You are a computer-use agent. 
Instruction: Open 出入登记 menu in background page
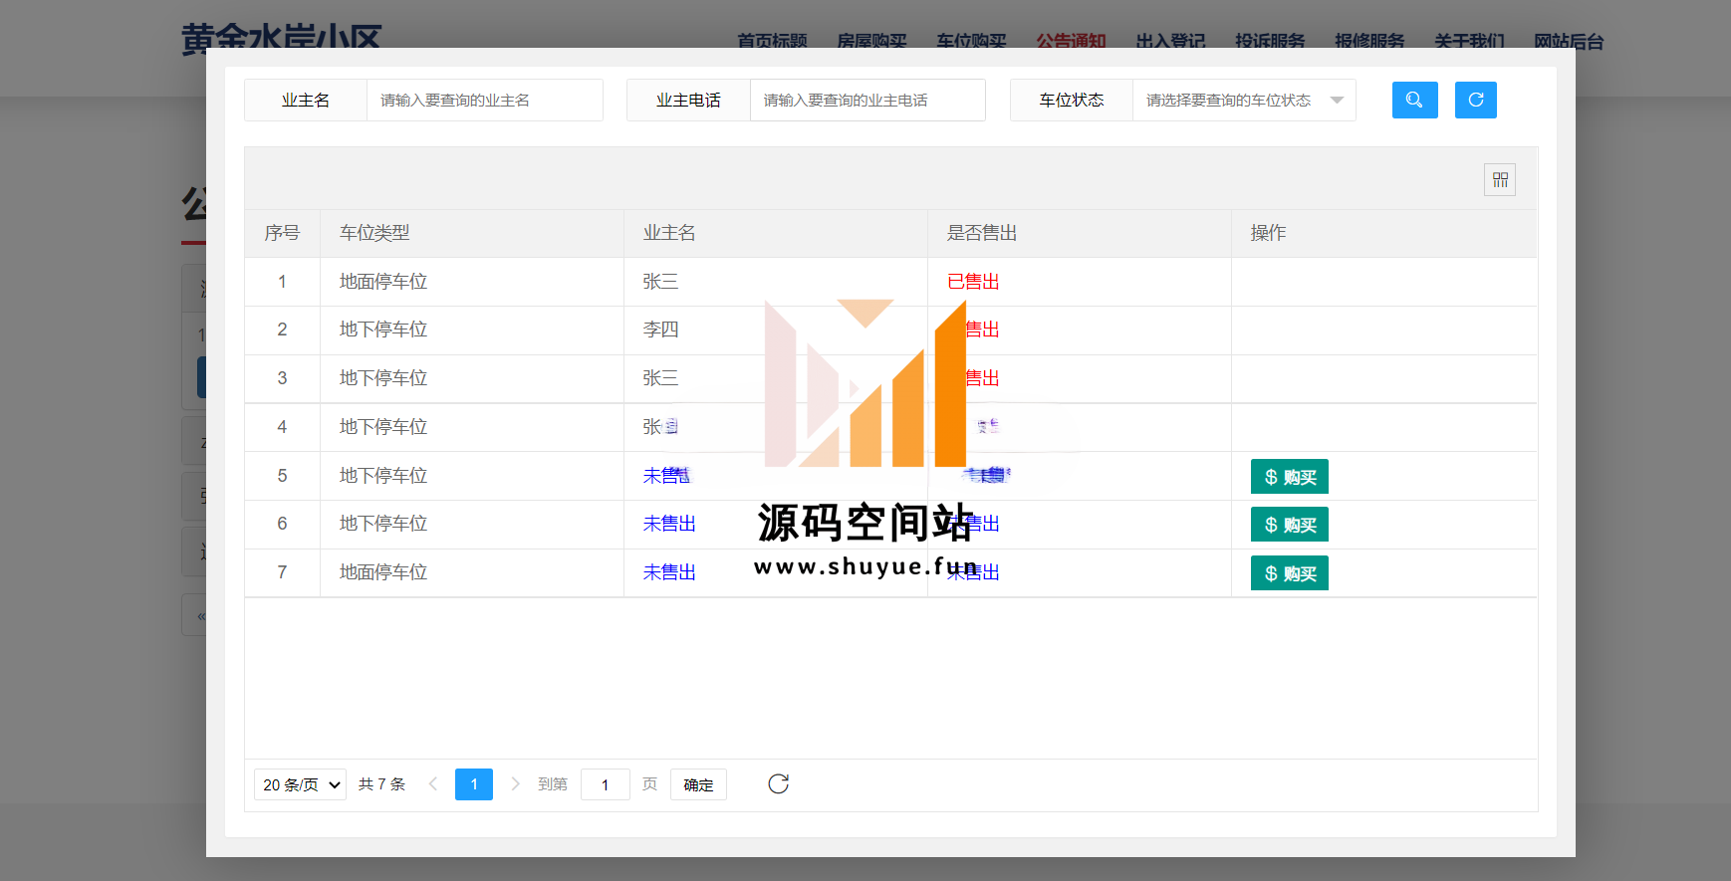(x=1170, y=41)
